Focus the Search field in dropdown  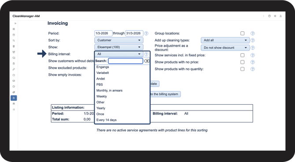tap(125, 61)
